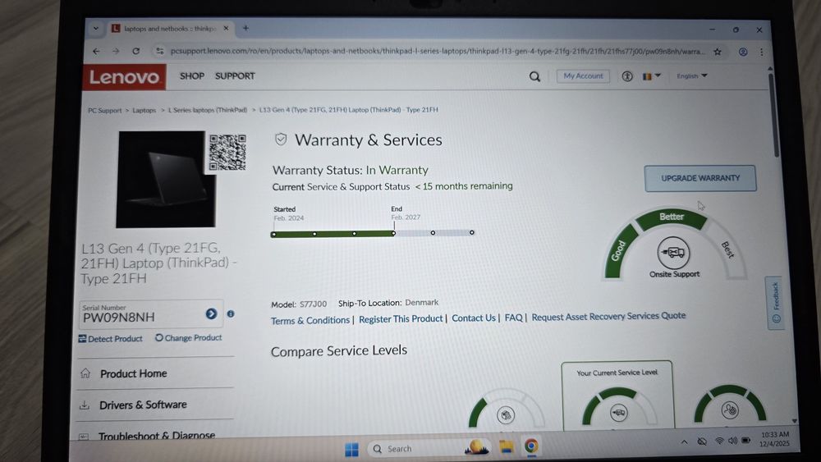821x462 pixels.
Task: Open Terms & Conditions link
Action: point(310,320)
